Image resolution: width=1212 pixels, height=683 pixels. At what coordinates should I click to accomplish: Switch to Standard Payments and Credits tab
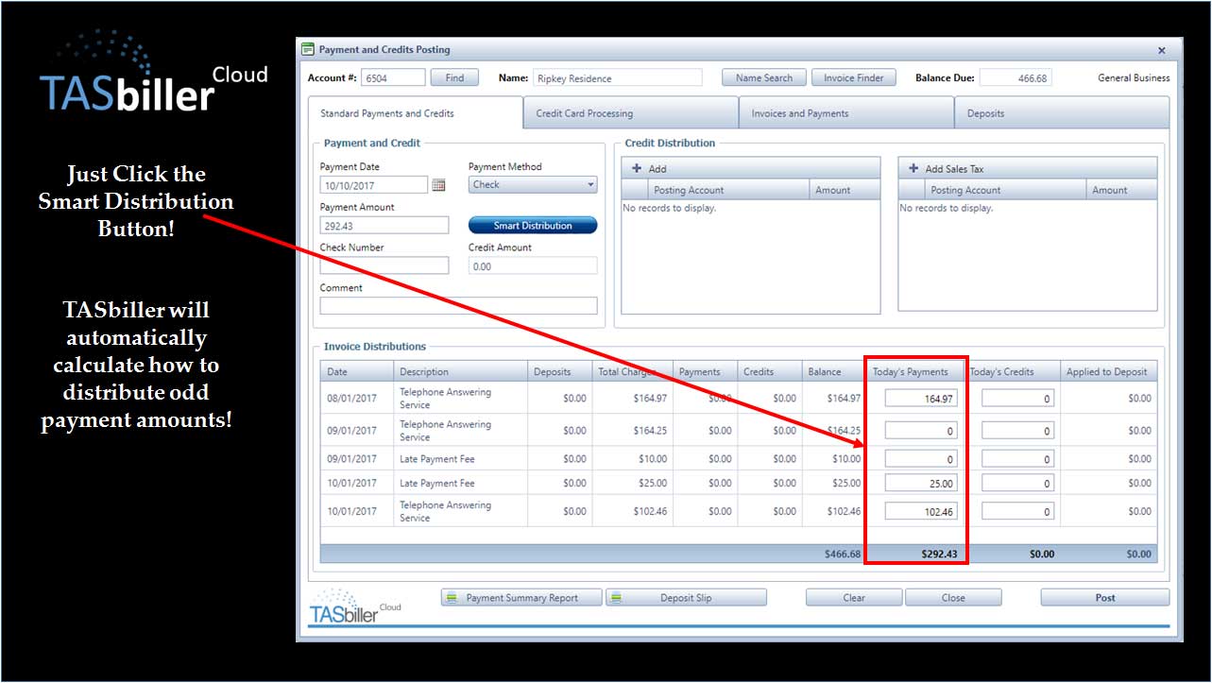click(416, 113)
